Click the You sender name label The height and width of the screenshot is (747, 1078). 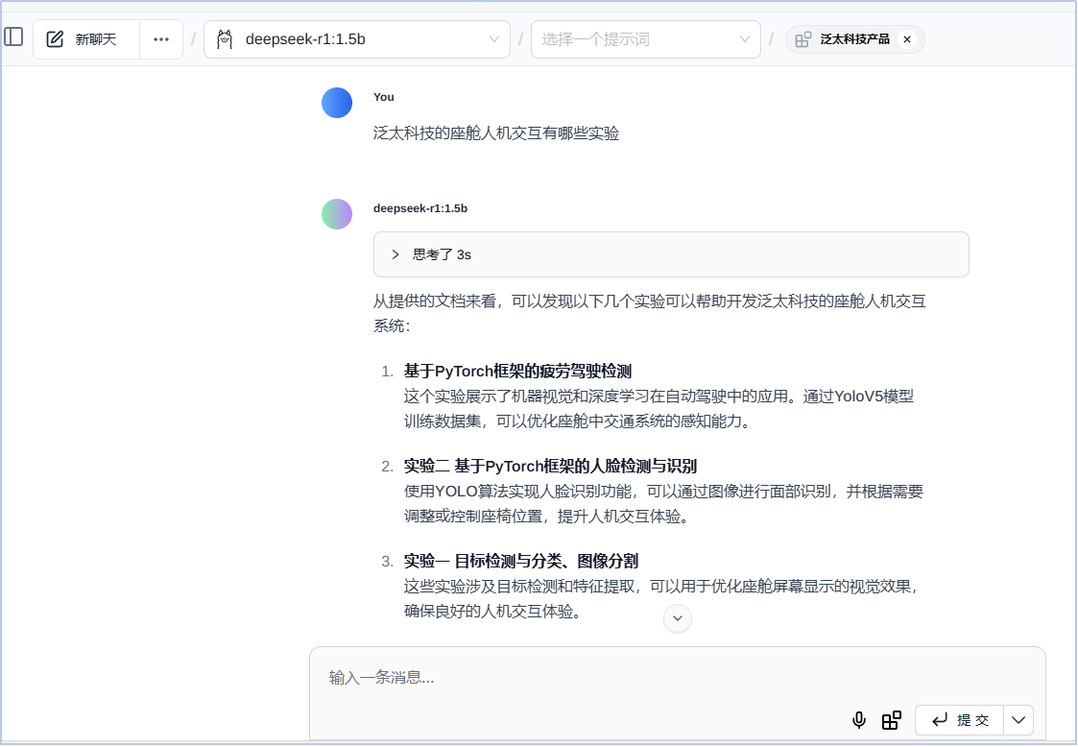click(384, 97)
